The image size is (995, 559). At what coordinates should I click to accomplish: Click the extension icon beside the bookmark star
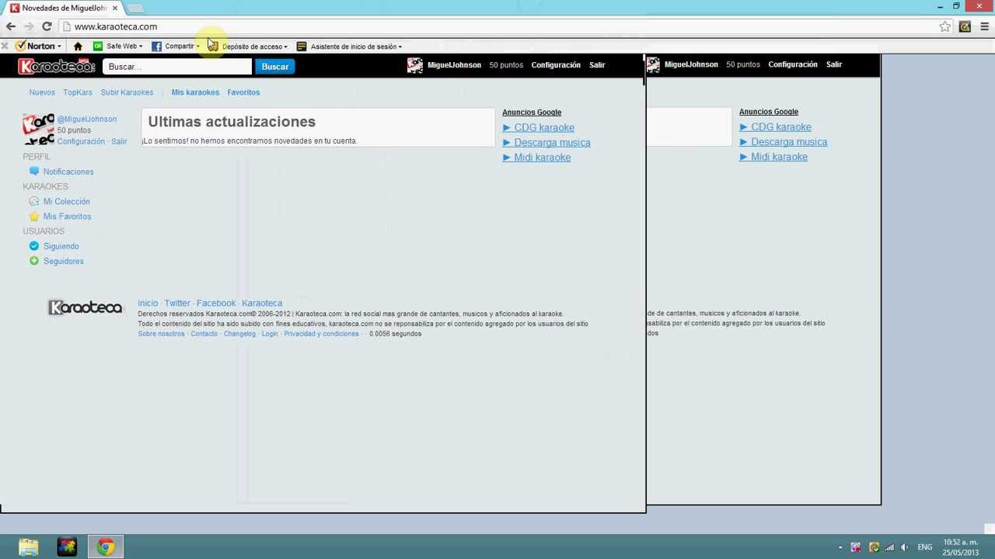coord(965,26)
